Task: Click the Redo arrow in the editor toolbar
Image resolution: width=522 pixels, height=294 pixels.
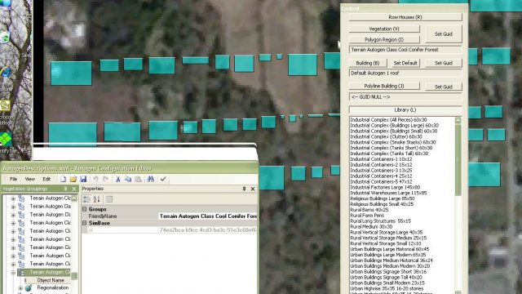Action: (x=106, y=180)
